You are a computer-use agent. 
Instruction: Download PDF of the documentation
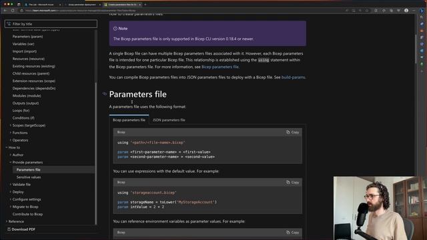coord(21,229)
